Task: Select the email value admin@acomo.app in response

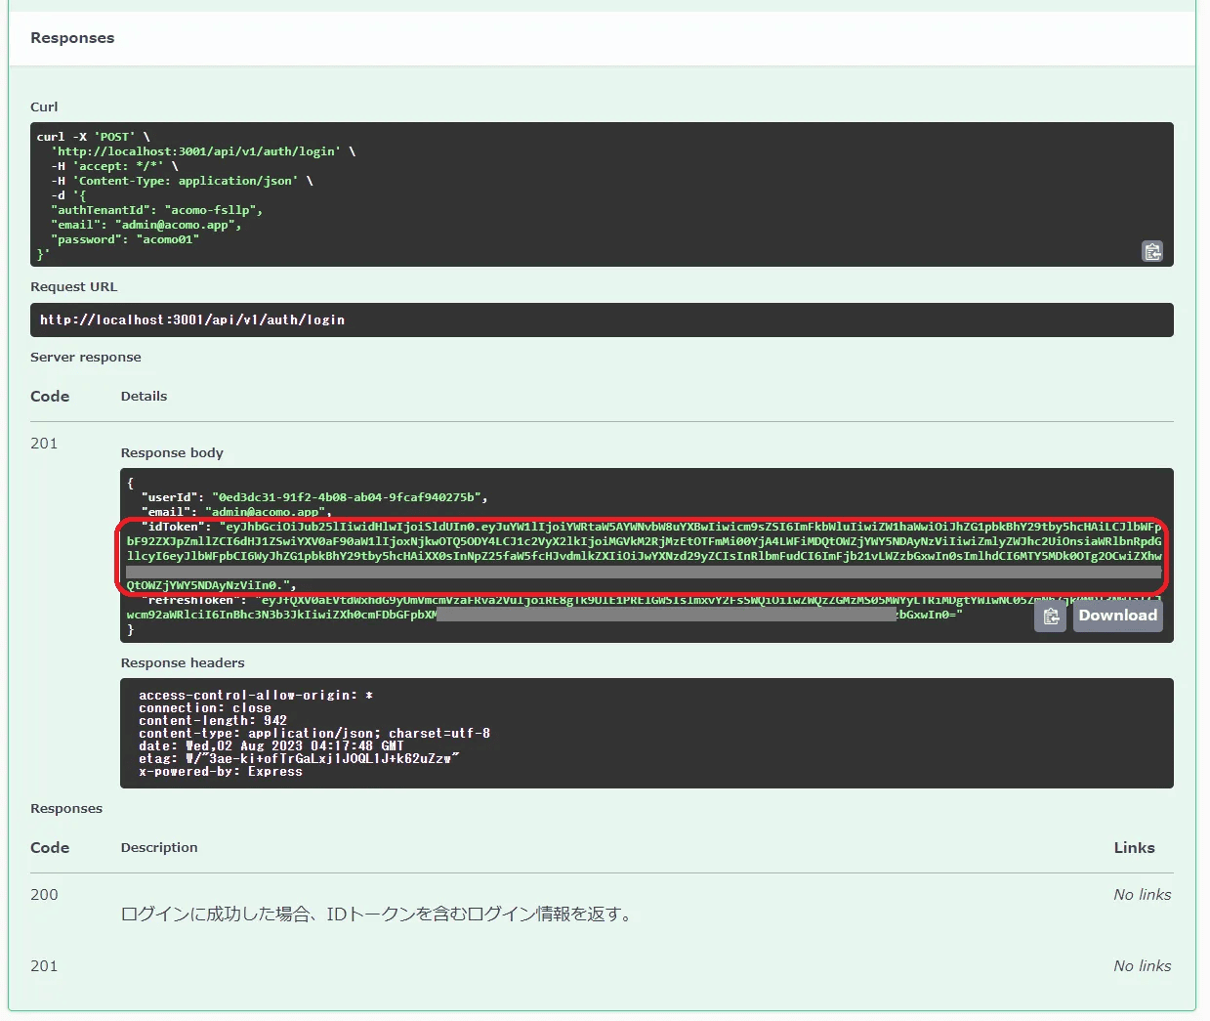Action: (266, 512)
